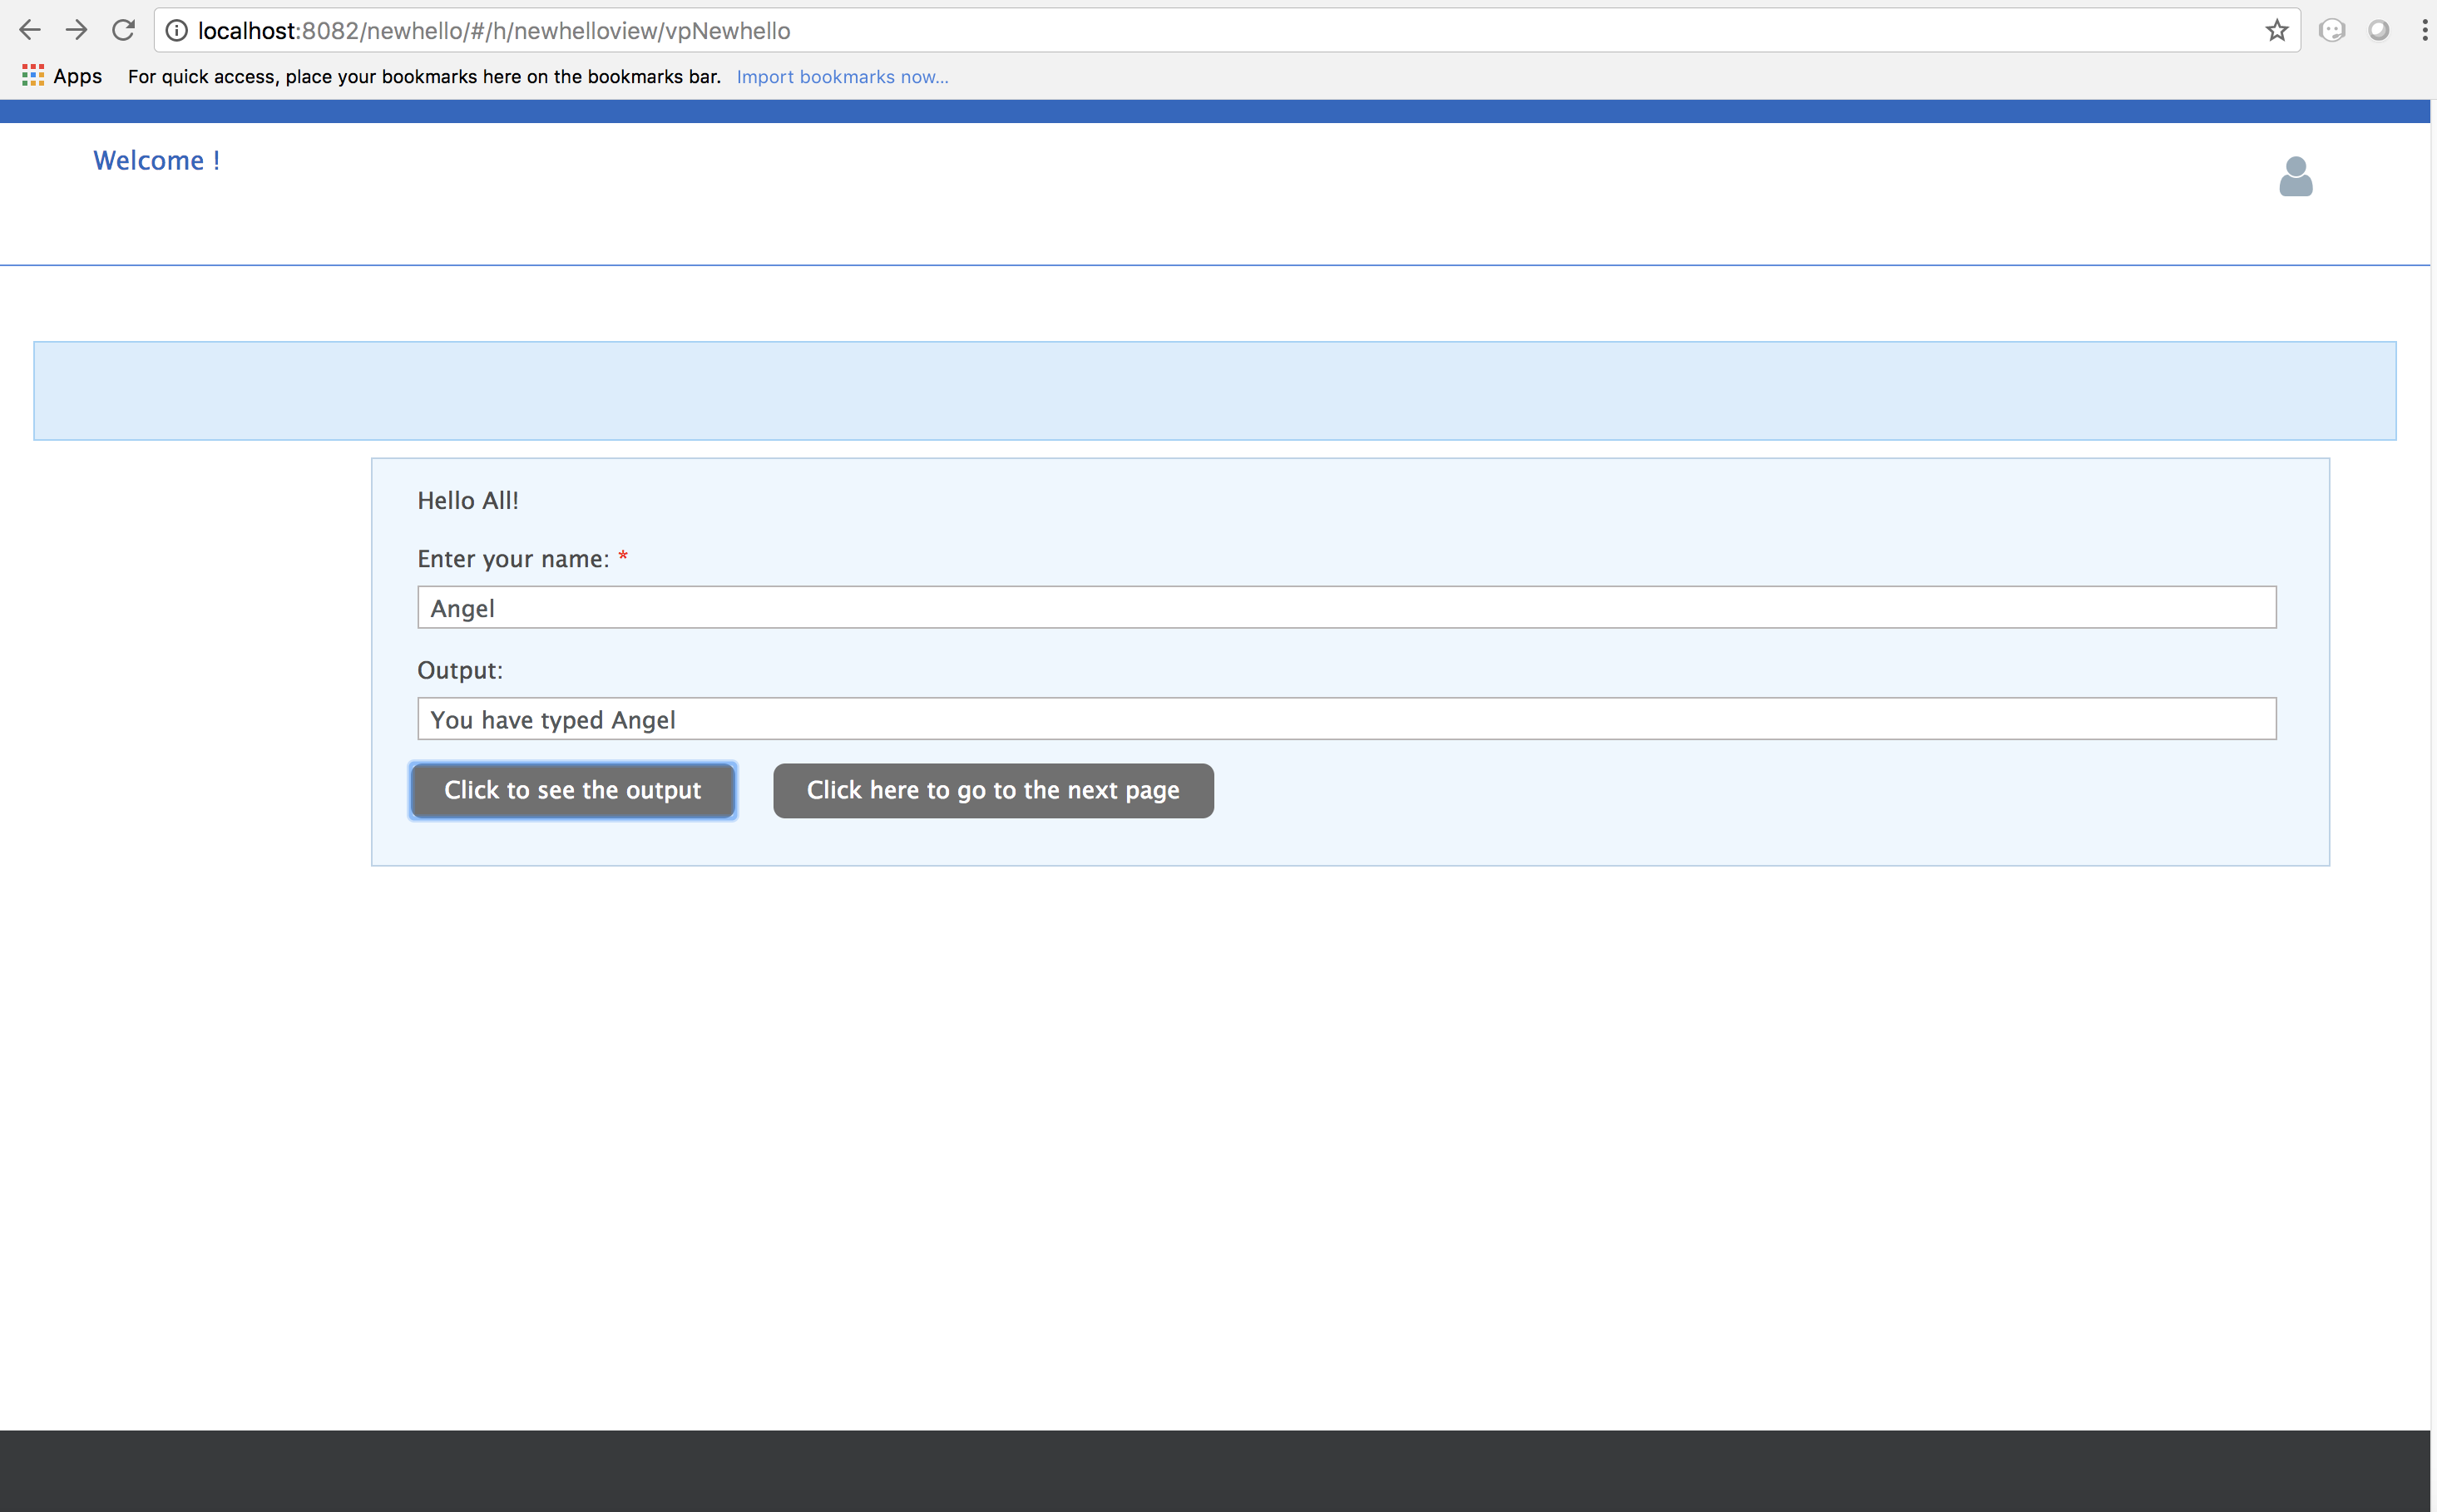Open the Apps grid shortcut

coord(62,76)
